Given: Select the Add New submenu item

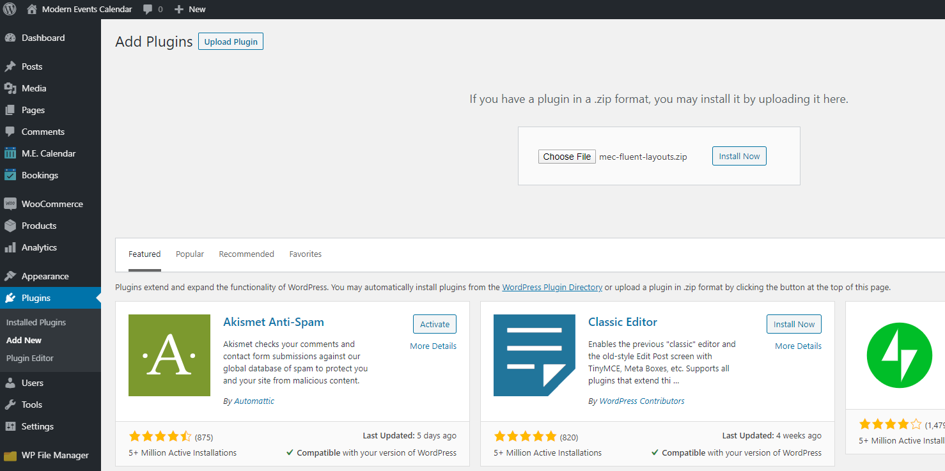Looking at the screenshot, I should click(24, 340).
